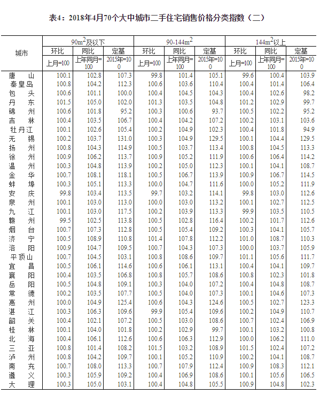This screenshot has height=394, width=320.
Task: Click city name 唐山
Action: point(21,75)
